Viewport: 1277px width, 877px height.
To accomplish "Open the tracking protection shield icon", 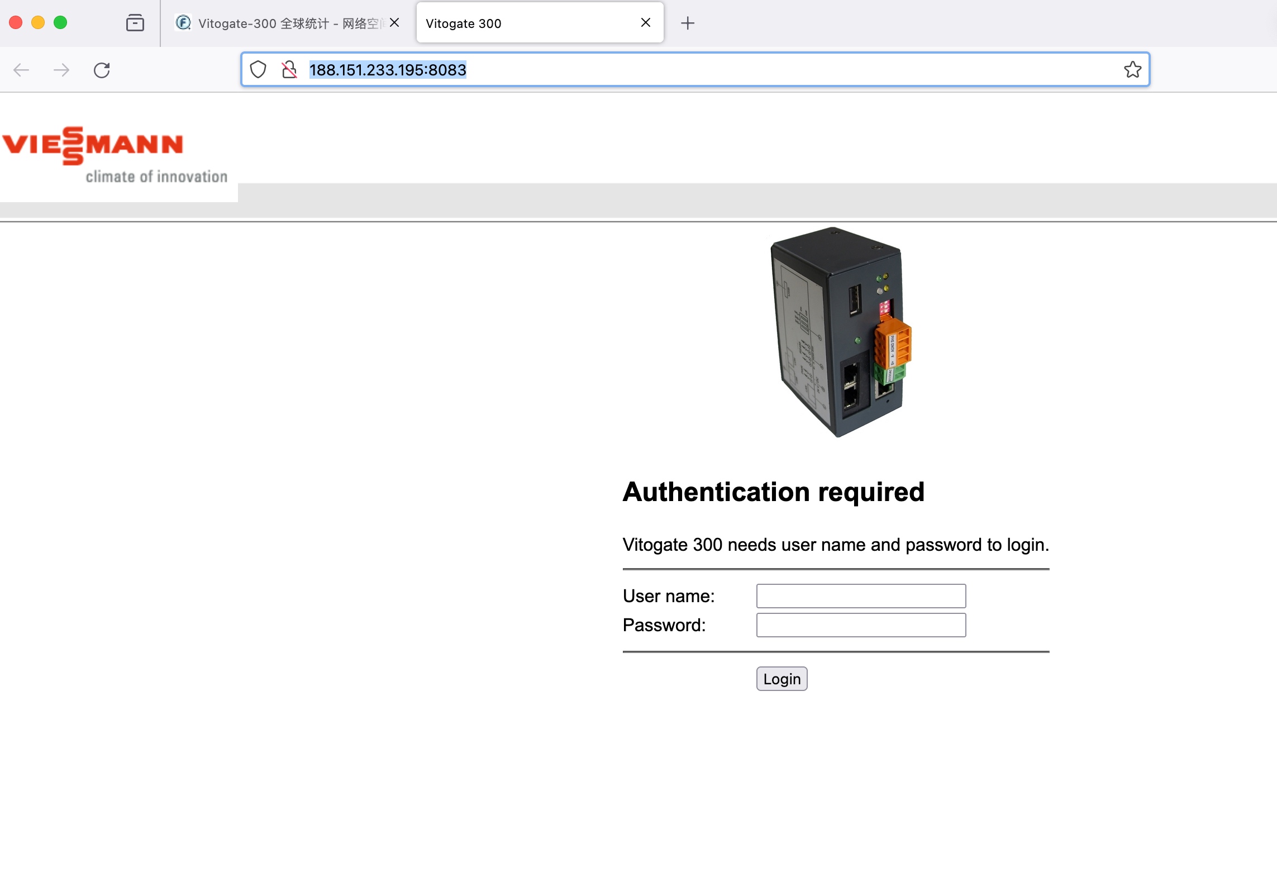I will [x=258, y=69].
